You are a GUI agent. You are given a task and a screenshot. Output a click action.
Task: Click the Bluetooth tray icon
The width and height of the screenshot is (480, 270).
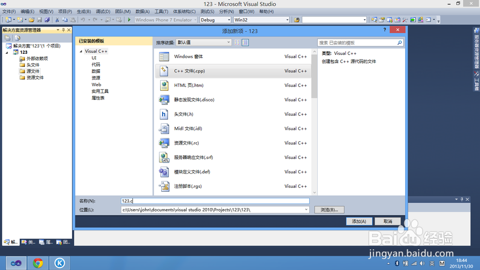click(397, 263)
